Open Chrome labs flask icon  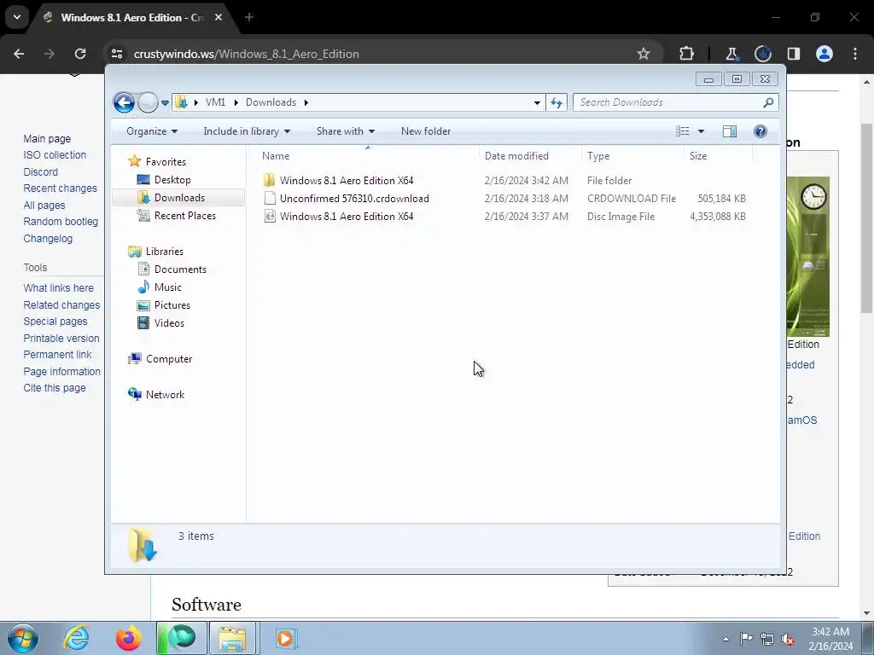point(731,54)
